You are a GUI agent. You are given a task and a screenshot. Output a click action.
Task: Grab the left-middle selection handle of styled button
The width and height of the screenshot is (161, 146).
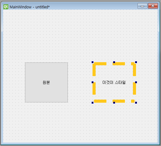pyautogui.click(x=93, y=82)
